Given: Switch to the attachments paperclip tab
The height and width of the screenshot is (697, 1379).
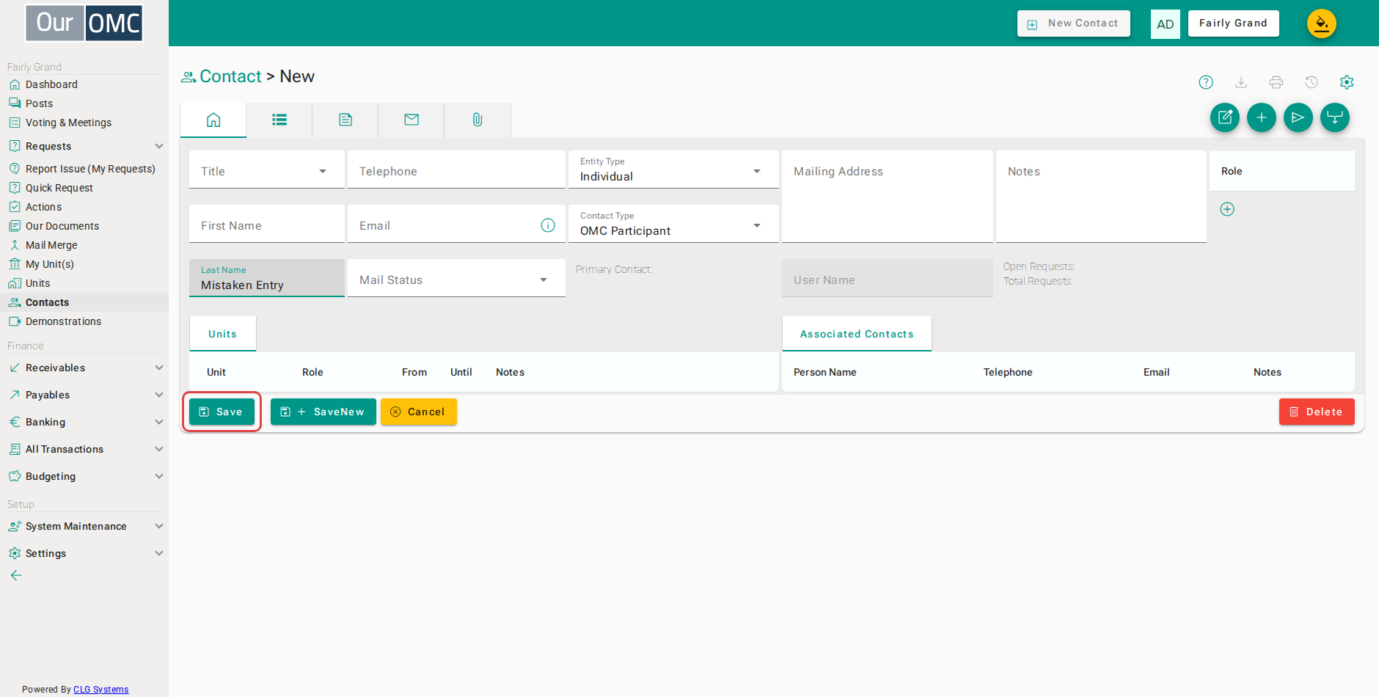Looking at the screenshot, I should click(478, 120).
